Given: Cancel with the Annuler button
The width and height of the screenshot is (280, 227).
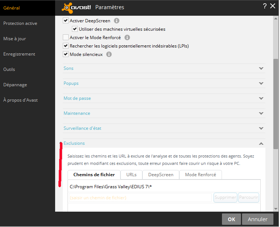Looking at the screenshot, I should pos(258,220).
